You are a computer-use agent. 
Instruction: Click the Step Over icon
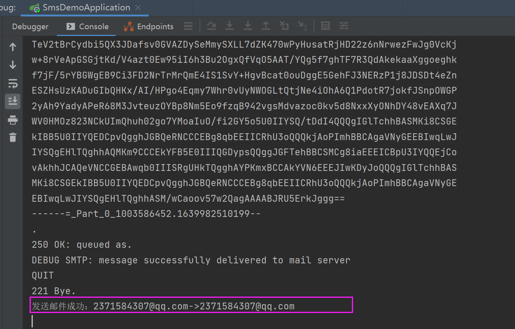tap(211, 26)
